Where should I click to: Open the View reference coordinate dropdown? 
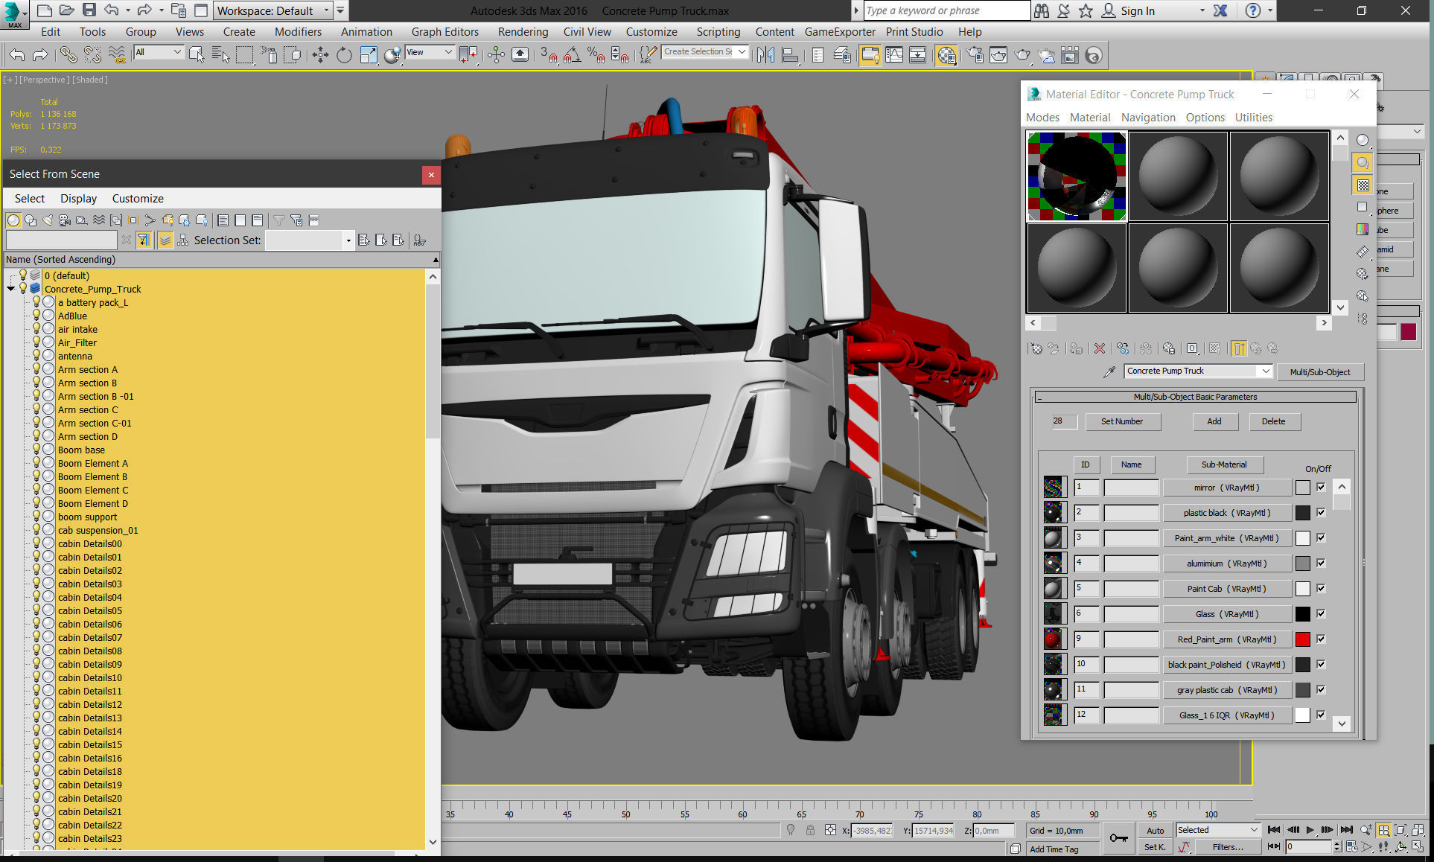click(430, 52)
